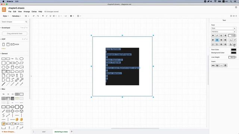This screenshot has height=134, width=239.
Task: Align text left in the Text panel
Action: (x=213, y=40)
